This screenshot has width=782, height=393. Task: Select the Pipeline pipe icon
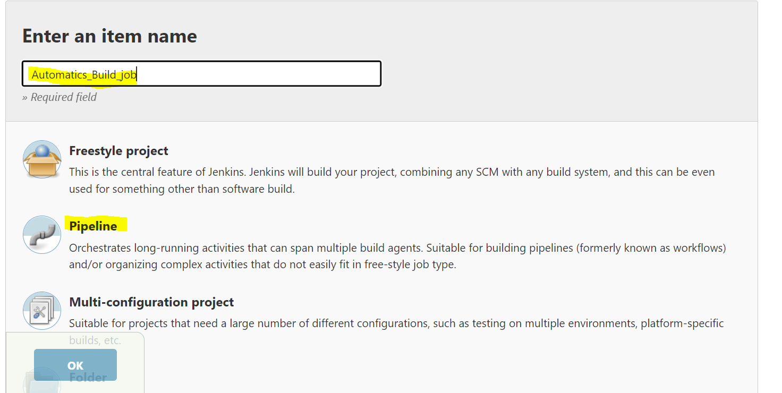coord(42,235)
